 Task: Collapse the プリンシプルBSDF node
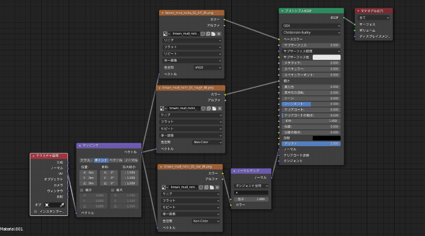point(282,11)
